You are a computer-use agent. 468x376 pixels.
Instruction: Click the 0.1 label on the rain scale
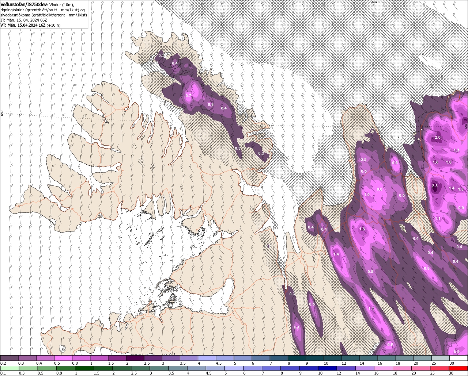pos(3,373)
